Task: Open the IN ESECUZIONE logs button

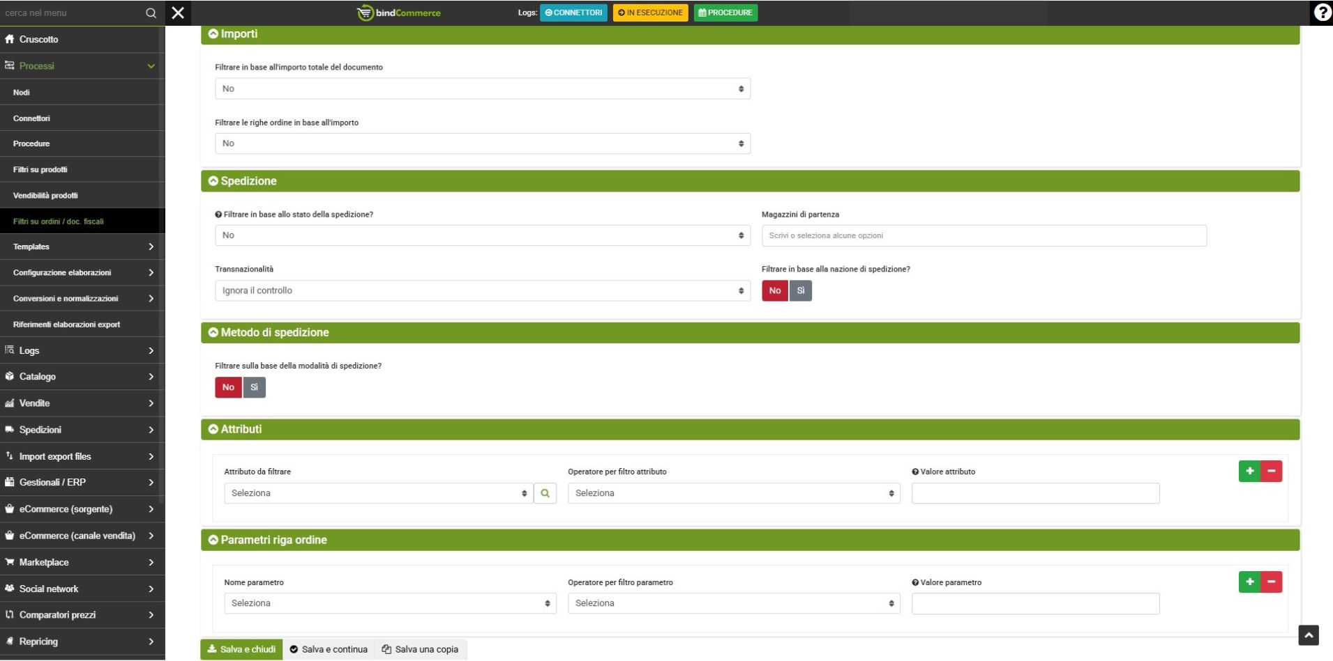Action: pos(650,13)
